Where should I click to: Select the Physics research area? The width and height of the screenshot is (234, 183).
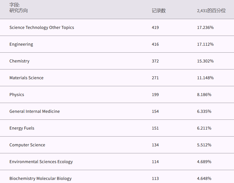(x=17, y=95)
